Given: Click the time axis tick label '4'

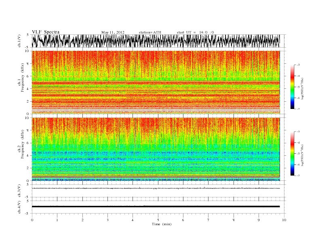Looking at the screenshot, I should [x=133, y=220].
